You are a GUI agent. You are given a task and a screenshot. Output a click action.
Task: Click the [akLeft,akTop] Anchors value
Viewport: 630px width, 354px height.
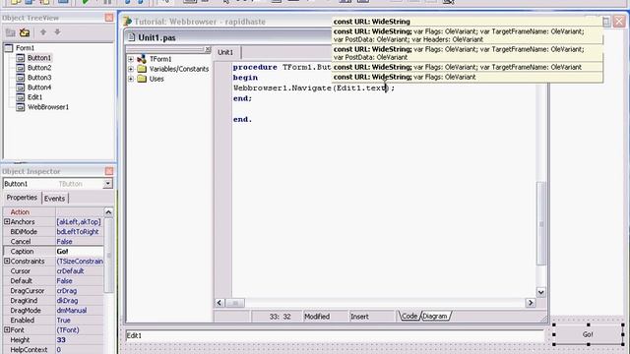point(79,221)
